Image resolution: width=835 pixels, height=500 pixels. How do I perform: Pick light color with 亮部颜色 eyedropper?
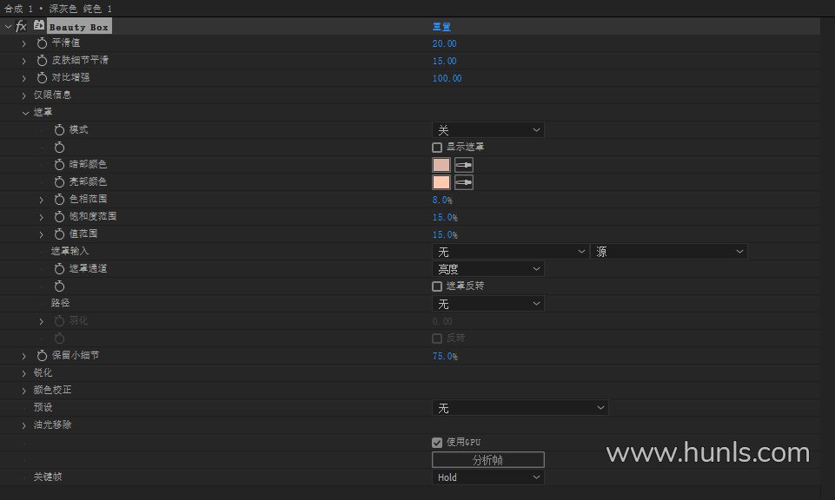coord(464,182)
